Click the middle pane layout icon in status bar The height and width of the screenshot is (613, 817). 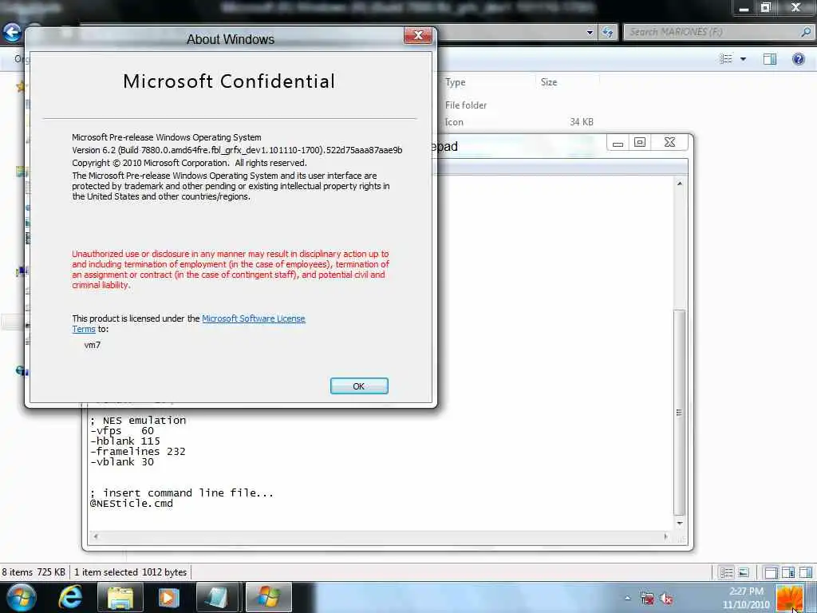(x=787, y=572)
